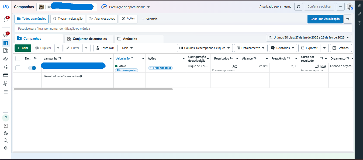363x160 pixels.
Task: Report a problem via bug icon
Action: [x=6, y=148]
